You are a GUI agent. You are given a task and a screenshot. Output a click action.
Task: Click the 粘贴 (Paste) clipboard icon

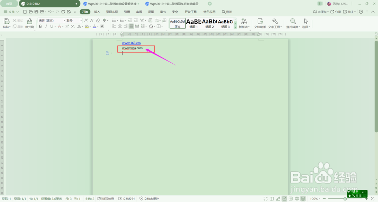coord(6,21)
